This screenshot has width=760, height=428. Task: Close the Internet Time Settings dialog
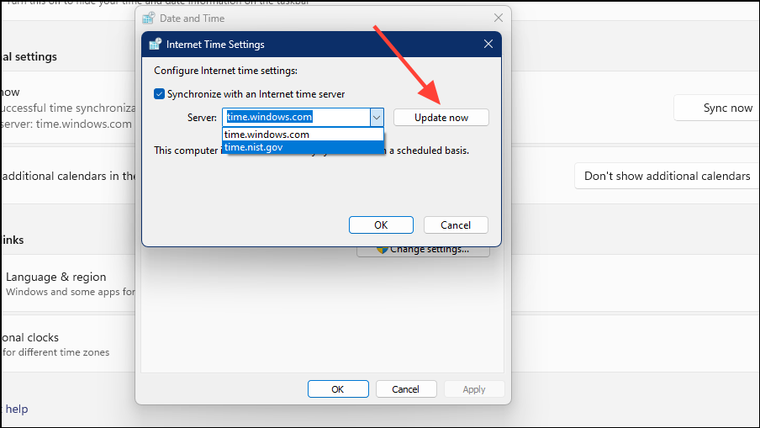pyautogui.click(x=488, y=44)
